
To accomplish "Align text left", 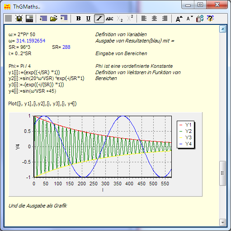I will (144, 19).
